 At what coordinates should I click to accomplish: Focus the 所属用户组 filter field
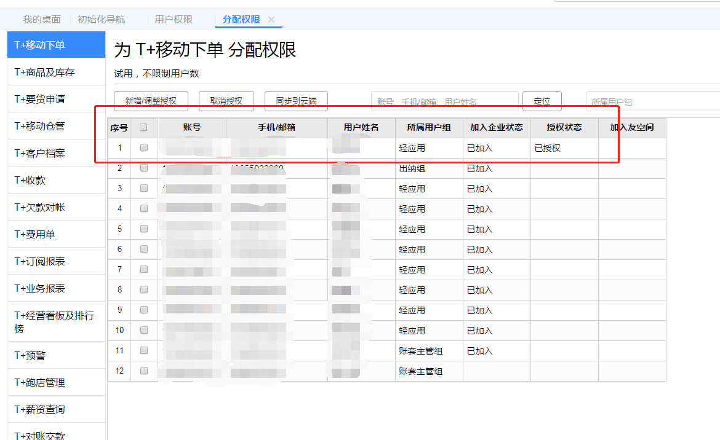tap(653, 101)
